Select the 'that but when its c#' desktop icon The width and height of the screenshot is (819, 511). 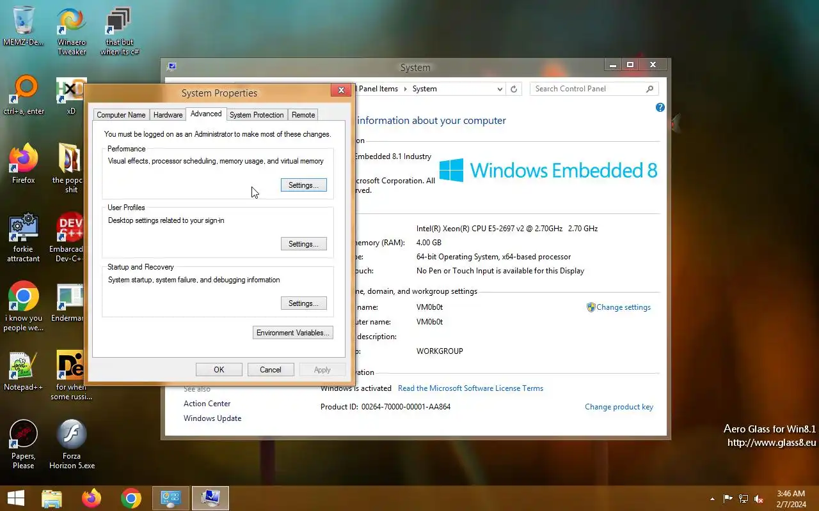click(x=119, y=32)
